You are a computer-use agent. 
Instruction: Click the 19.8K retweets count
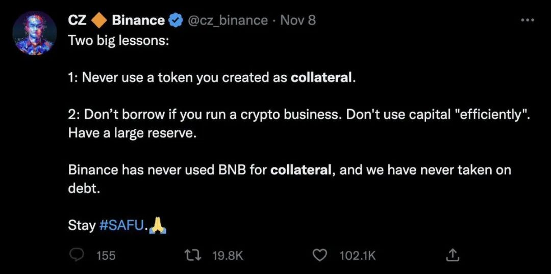[228, 255]
